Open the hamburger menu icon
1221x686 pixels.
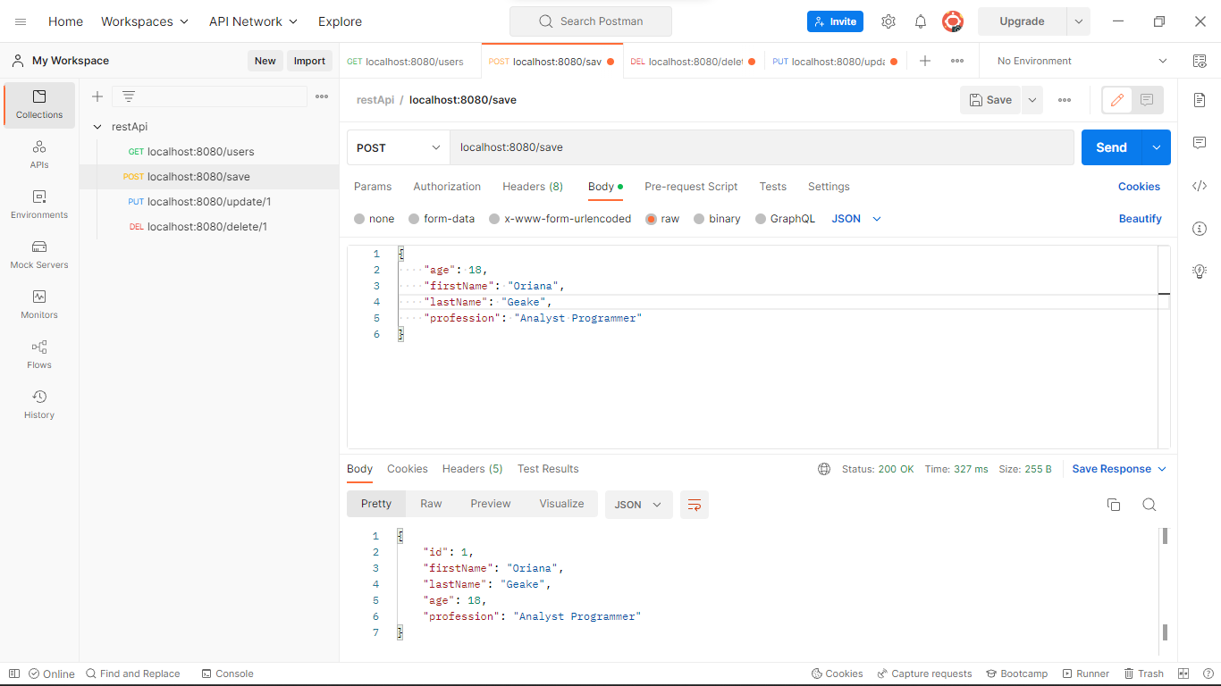[x=21, y=21]
